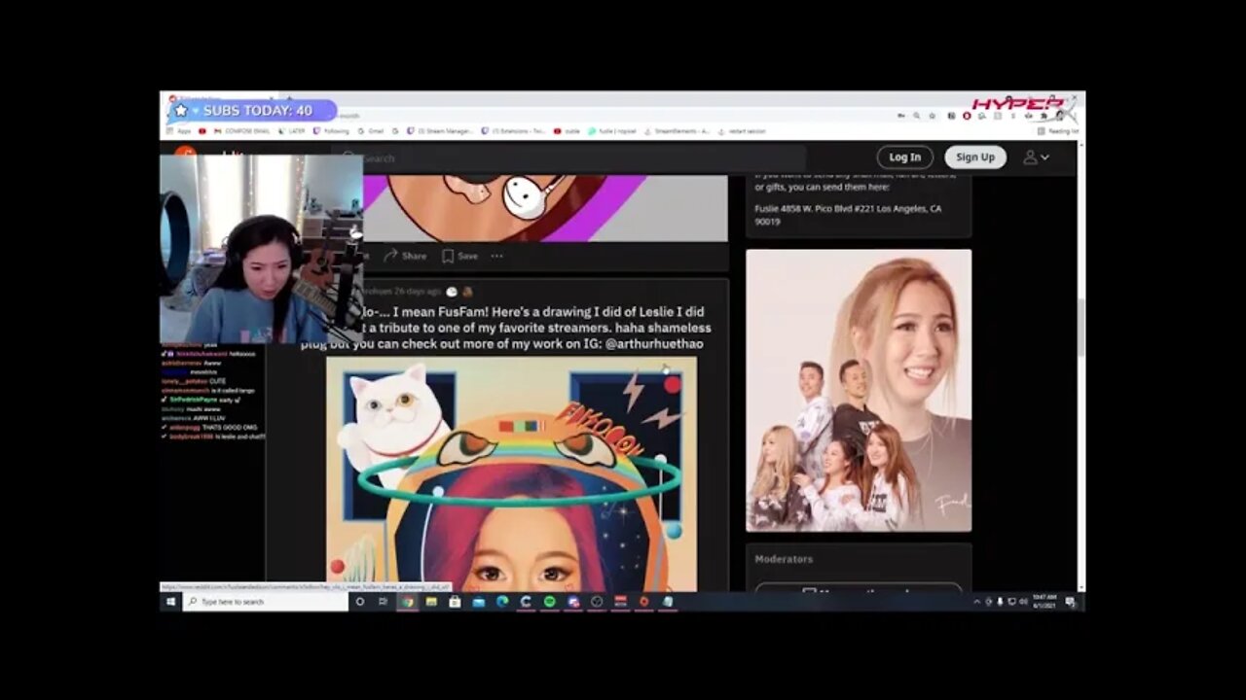Share the post above
The image size is (1246, 700).
(405, 256)
